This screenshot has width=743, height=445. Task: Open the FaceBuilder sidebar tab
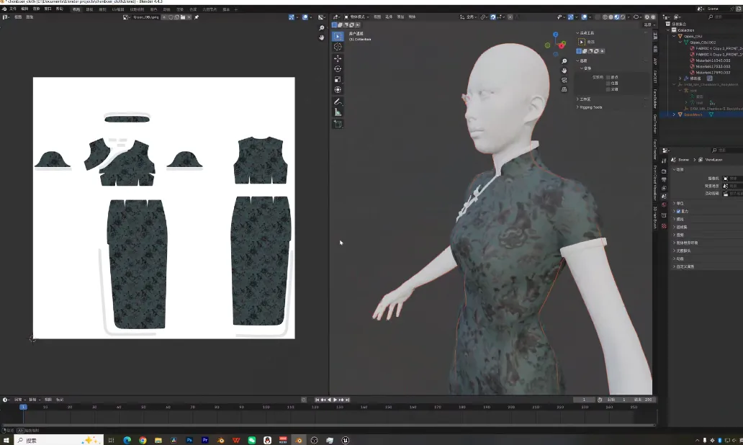pyautogui.click(x=655, y=98)
